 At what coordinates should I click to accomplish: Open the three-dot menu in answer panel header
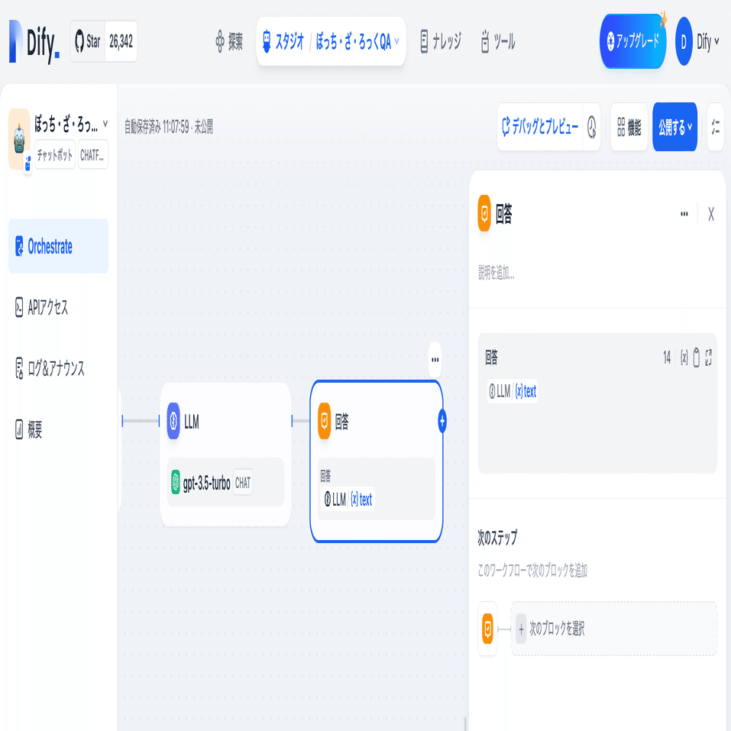[684, 214]
